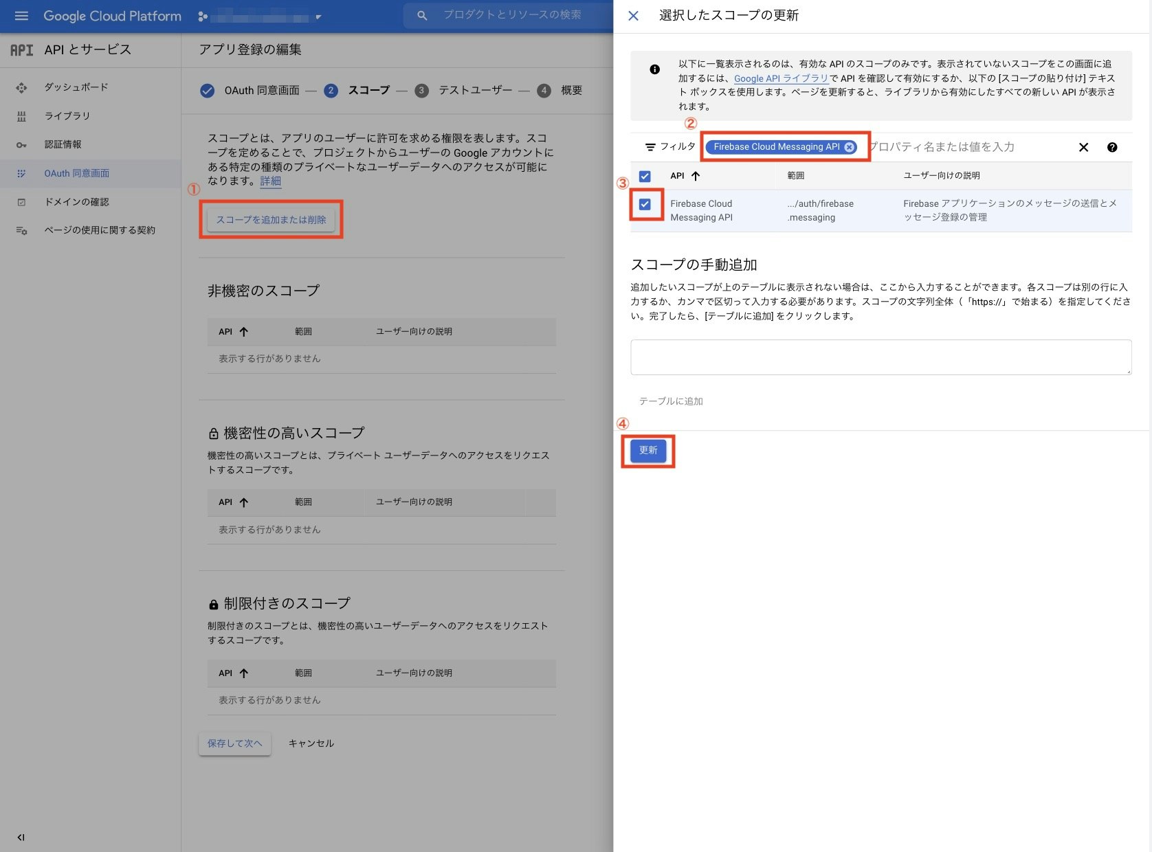This screenshot has height=852, width=1152.
Task: Collapse the sidebar with the arrow icon
Action: tap(21, 837)
